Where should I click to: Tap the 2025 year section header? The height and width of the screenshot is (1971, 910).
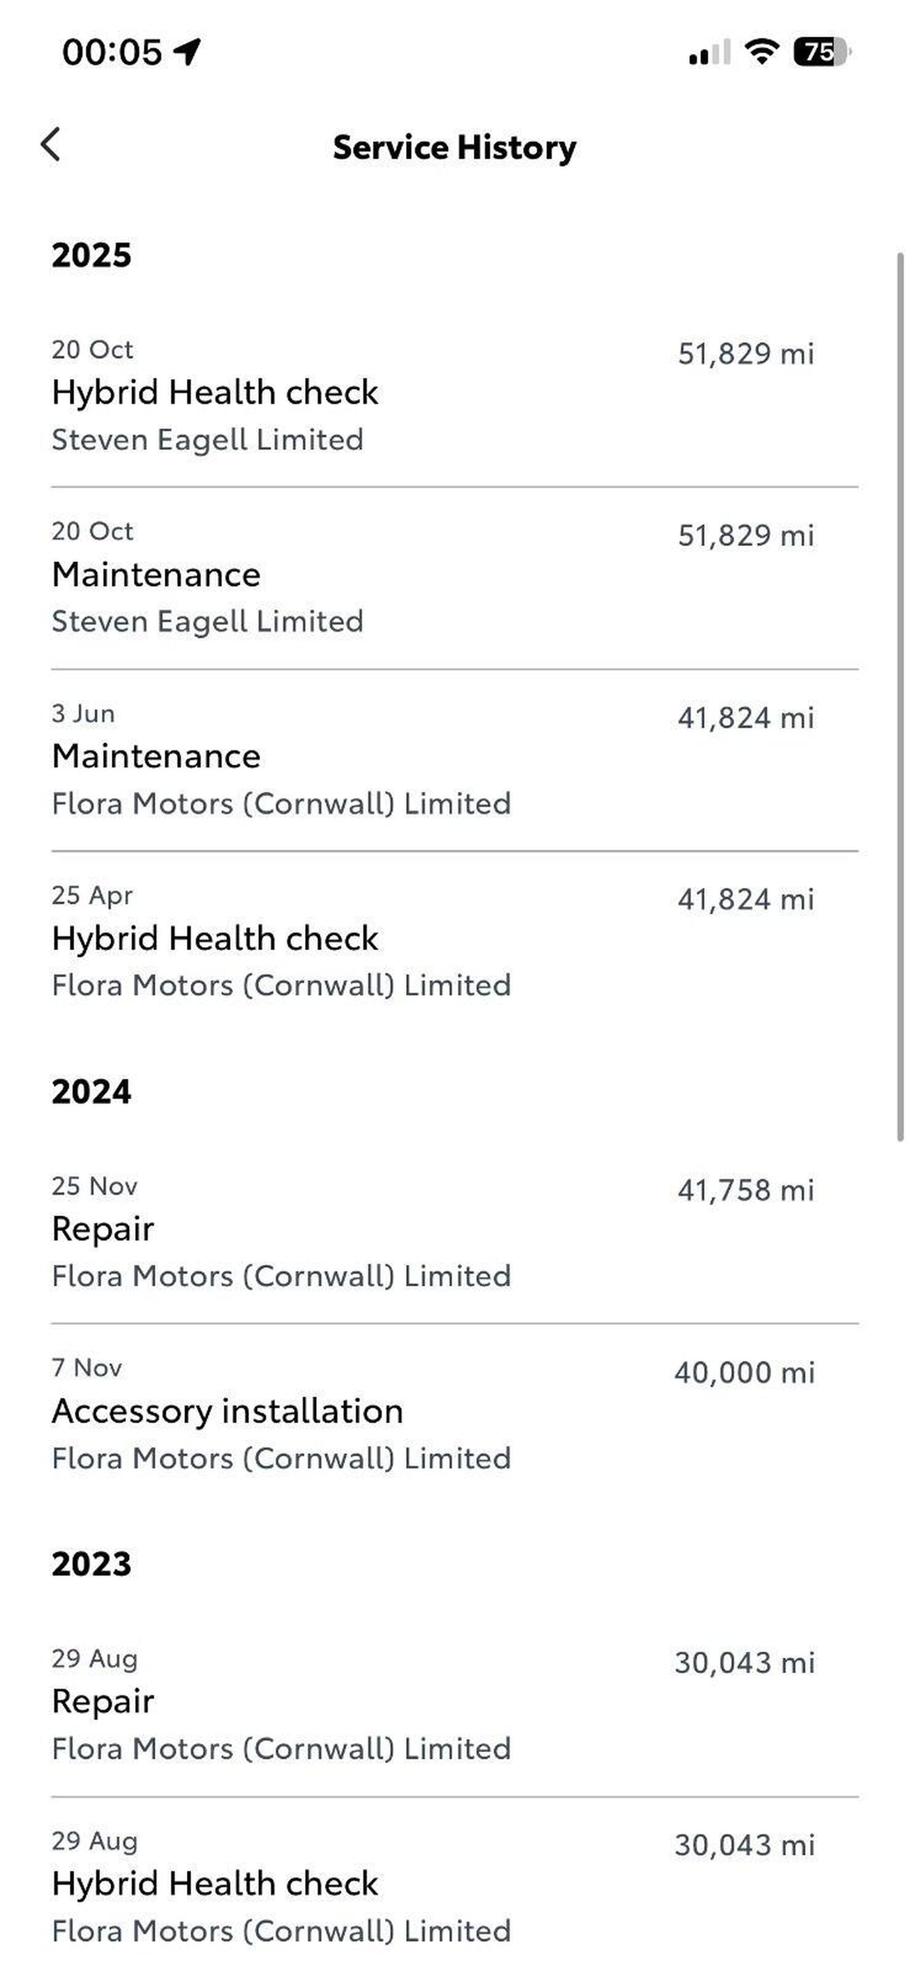[x=92, y=255]
